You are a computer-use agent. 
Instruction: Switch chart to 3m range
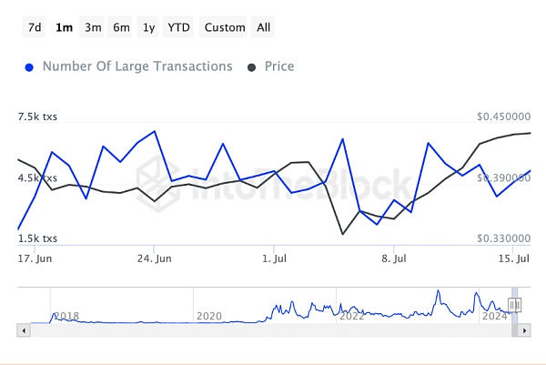93,27
